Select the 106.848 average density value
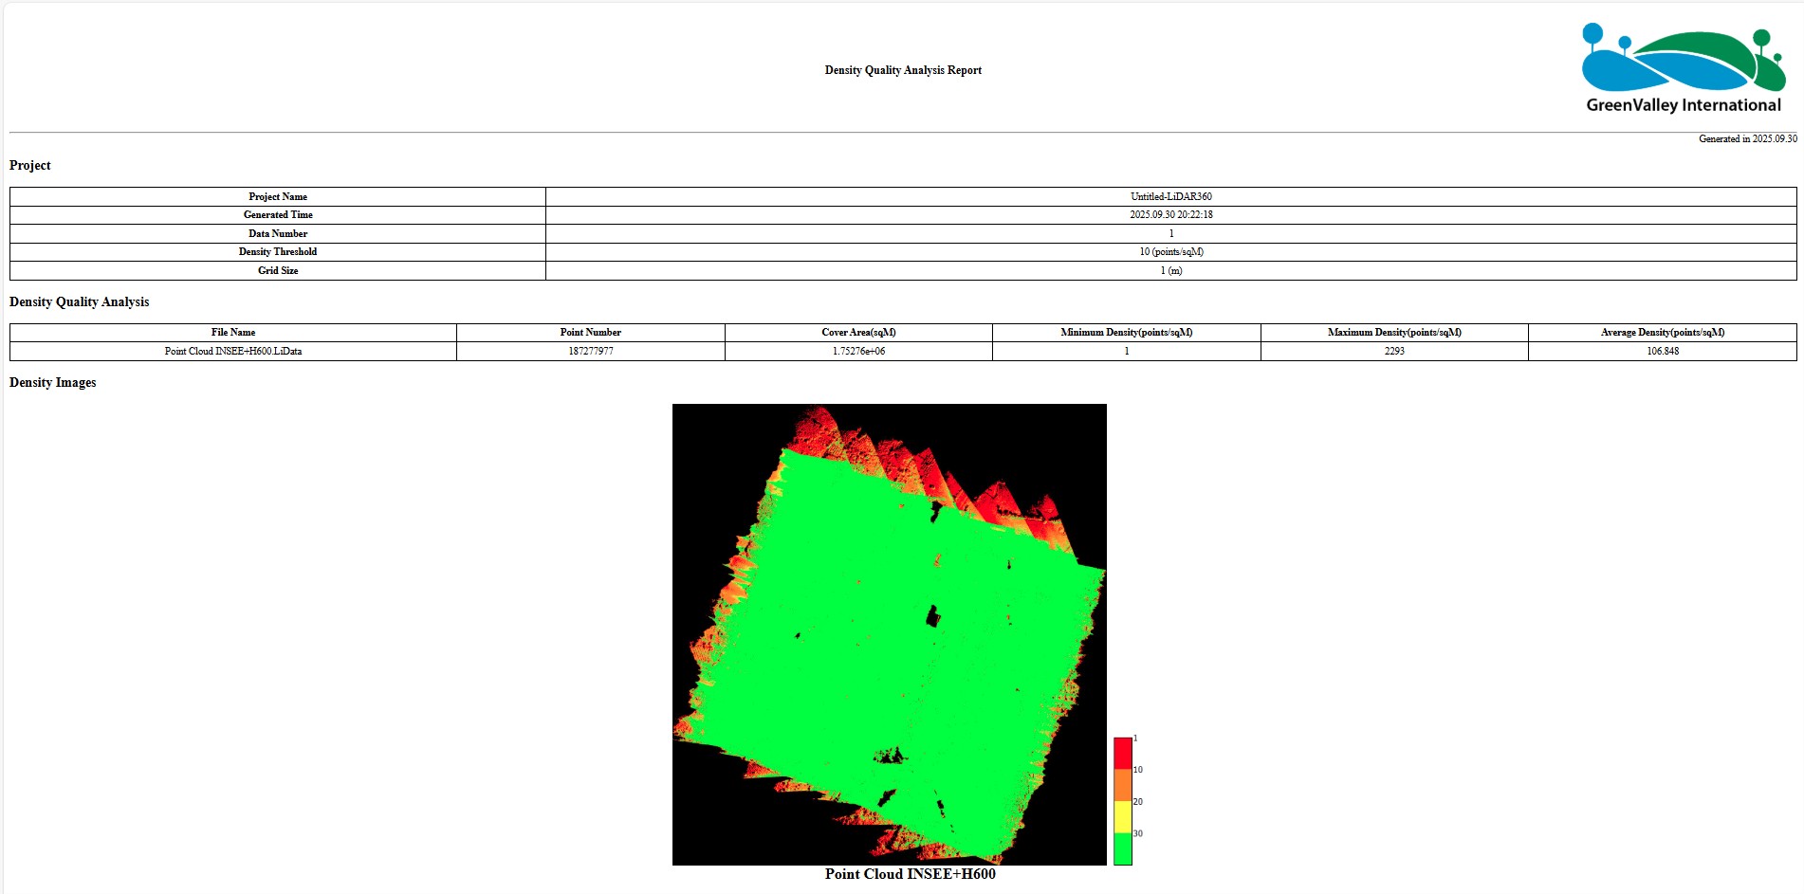Screen dimensions: 1804x894 pos(1663,351)
